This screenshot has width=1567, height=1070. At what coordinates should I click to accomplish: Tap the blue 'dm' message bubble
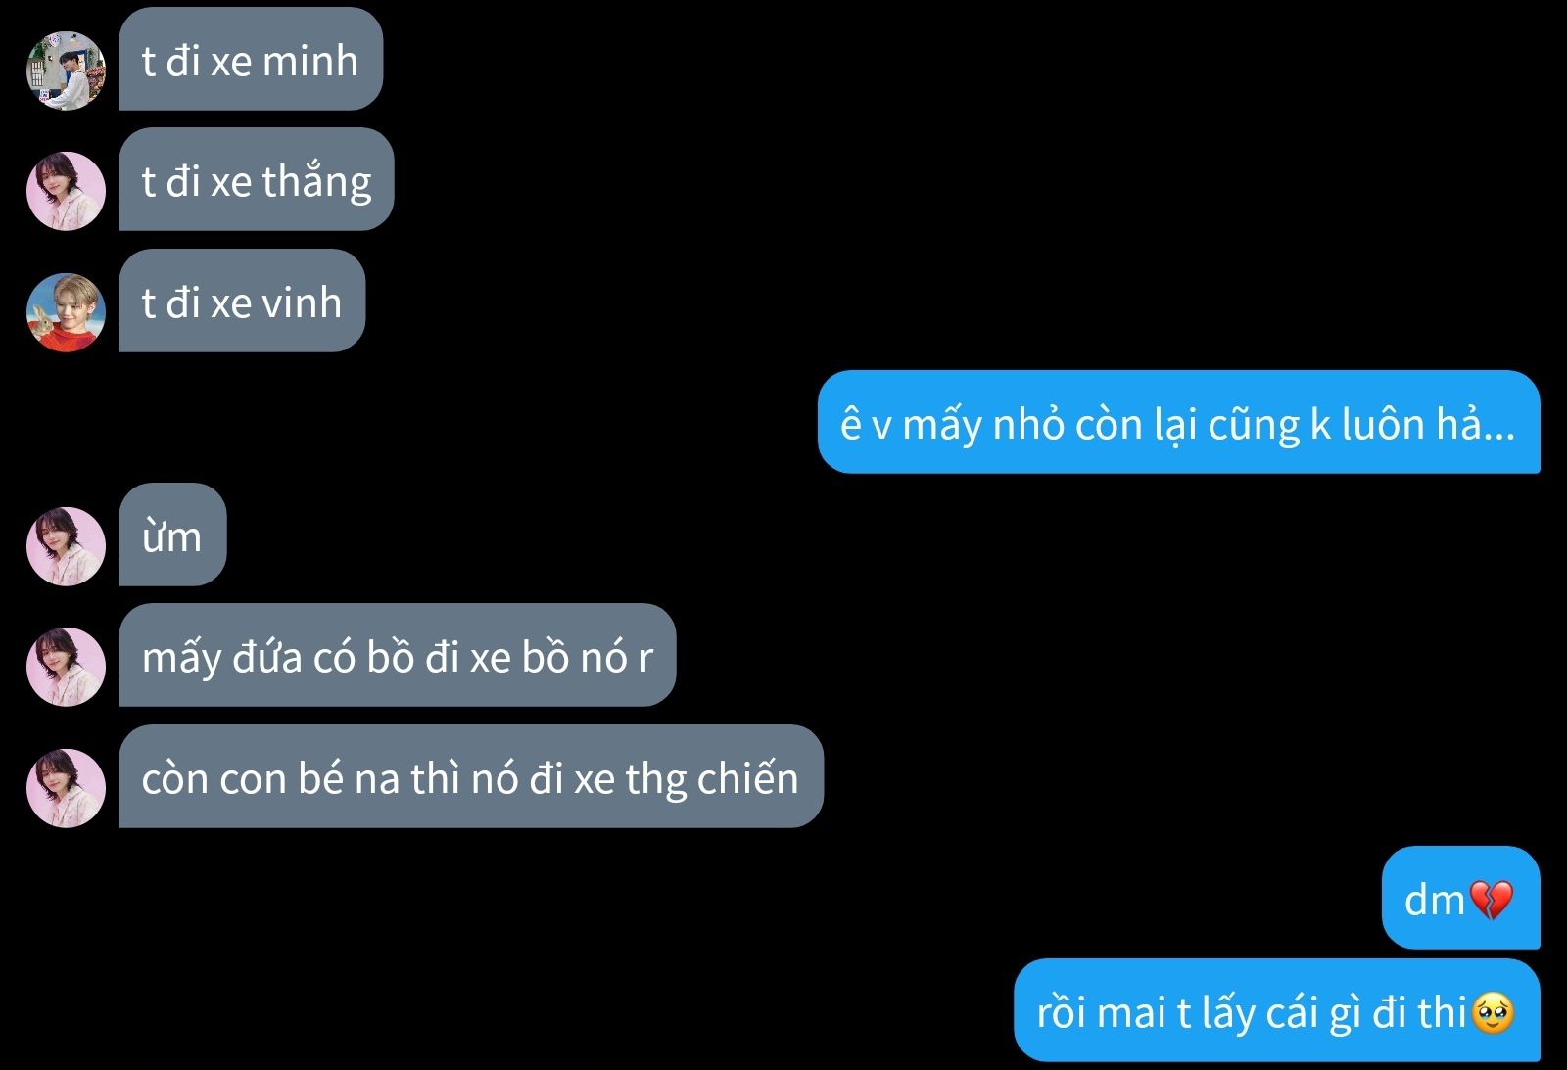click(1461, 898)
